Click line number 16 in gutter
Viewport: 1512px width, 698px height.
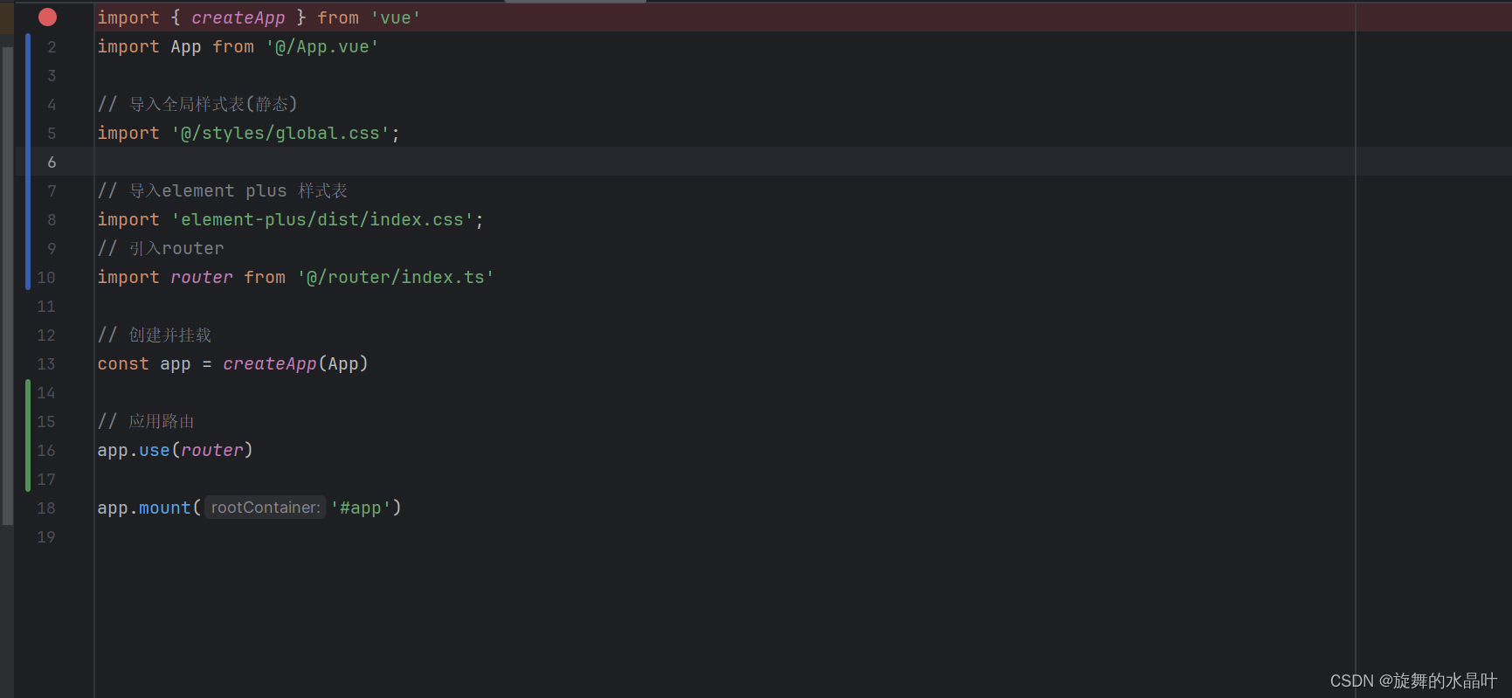(46, 450)
